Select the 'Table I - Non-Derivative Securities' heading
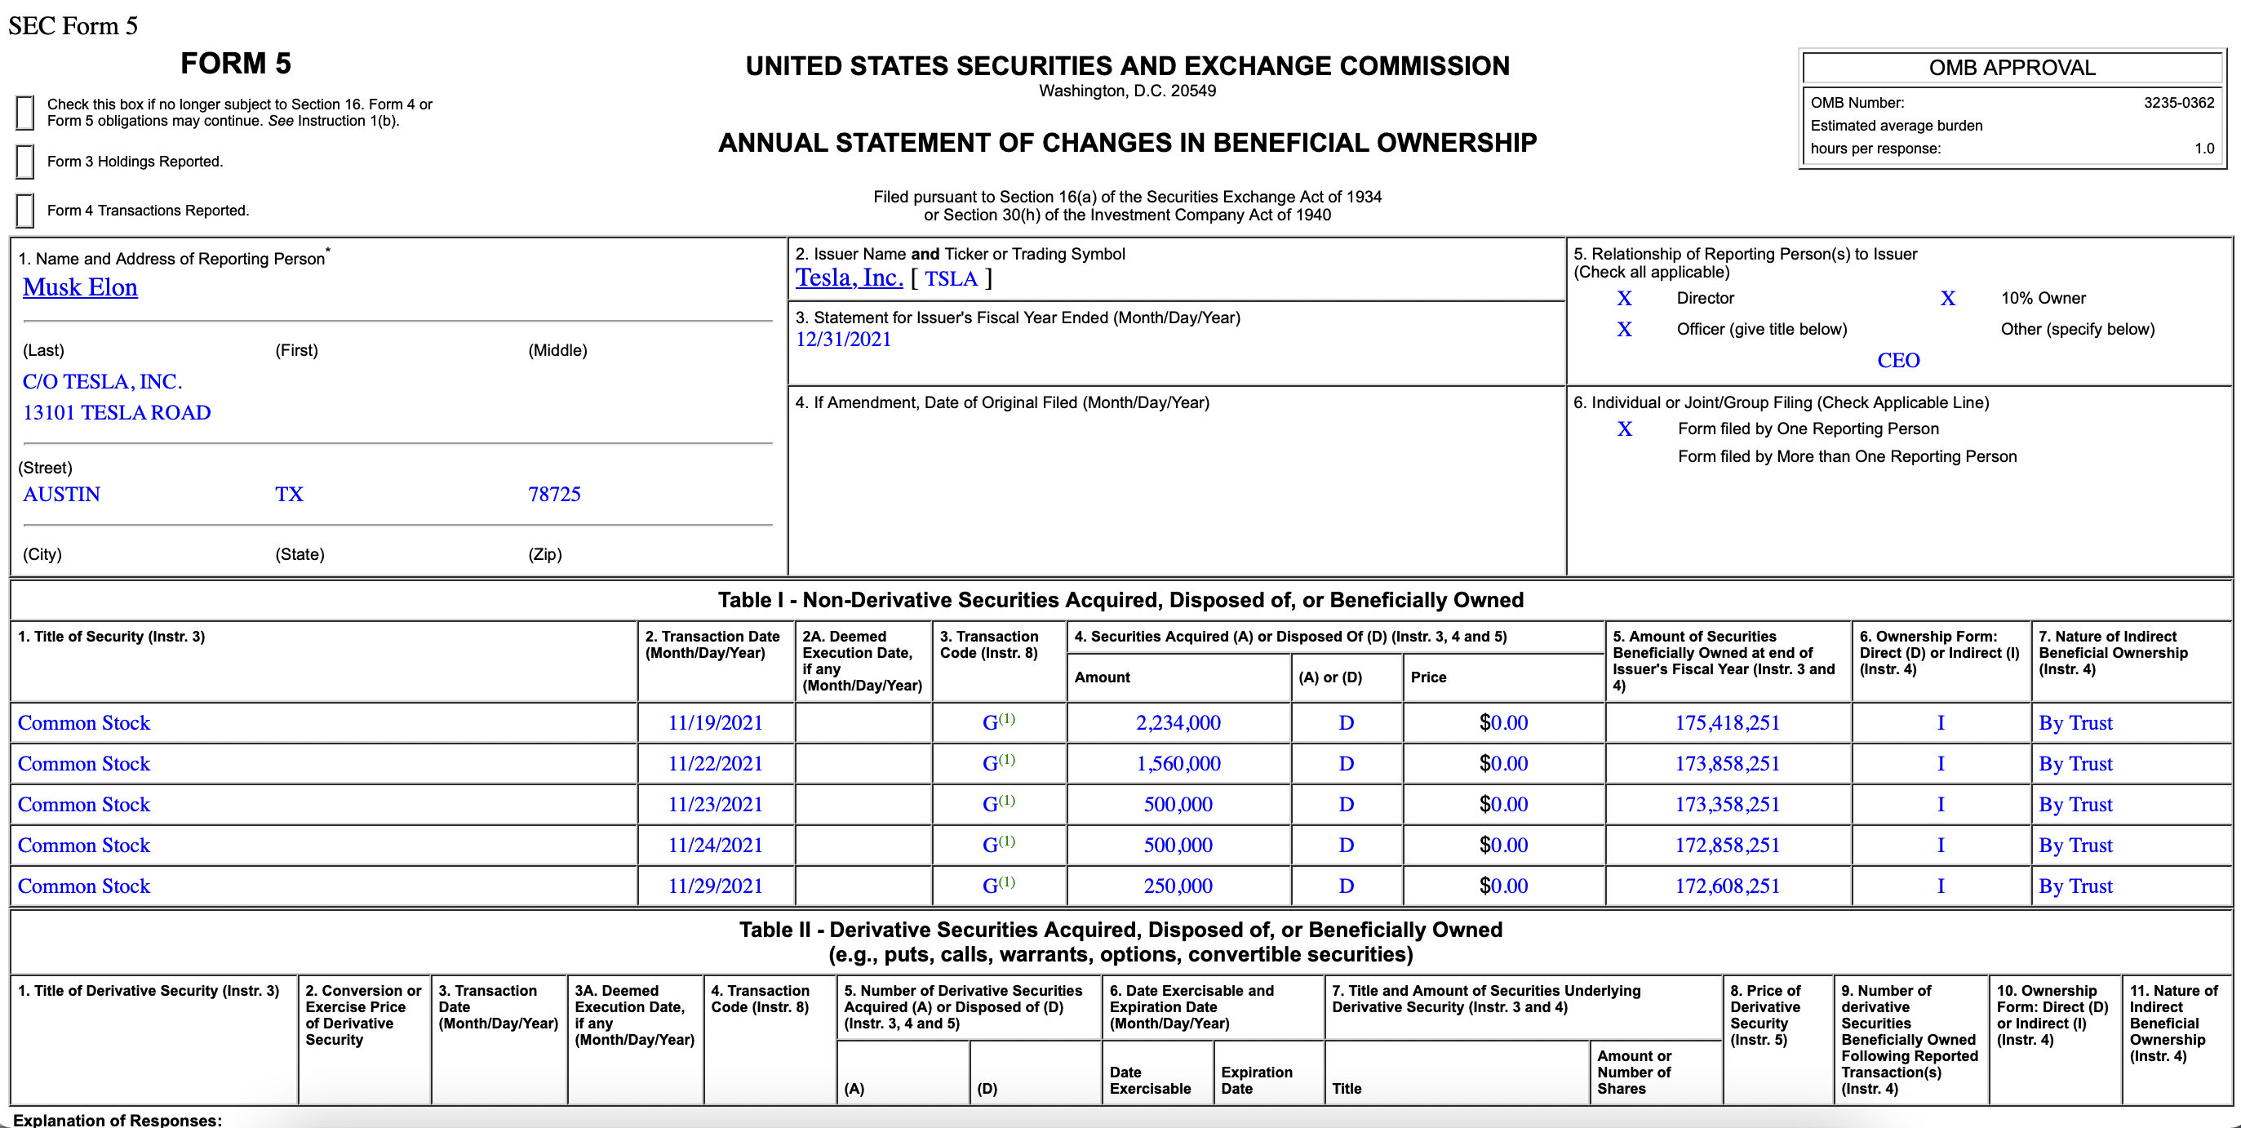 pyautogui.click(x=1120, y=601)
